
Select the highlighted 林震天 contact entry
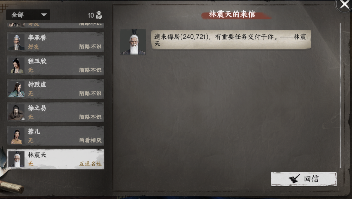(55, 159)
